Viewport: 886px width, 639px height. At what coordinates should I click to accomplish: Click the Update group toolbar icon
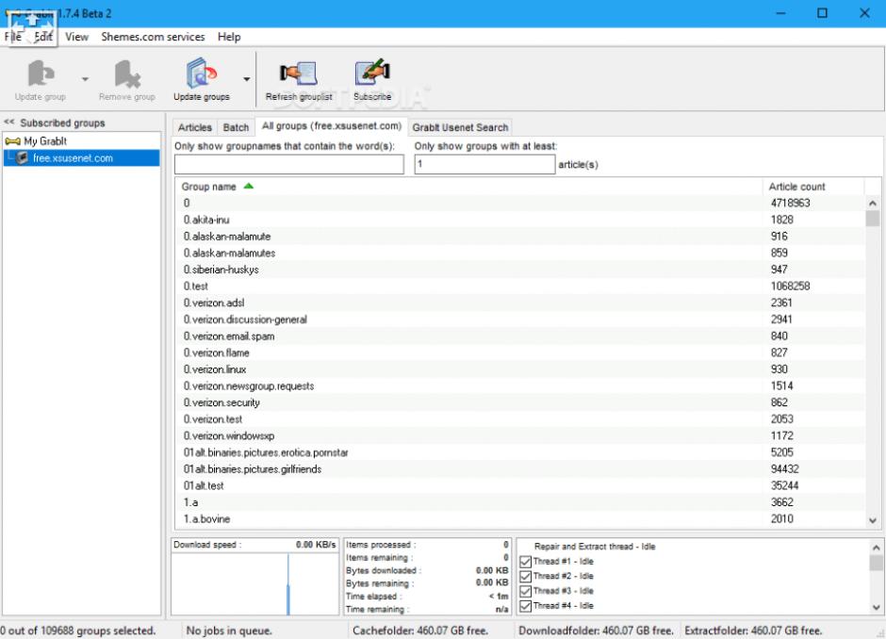click(40, 75)
